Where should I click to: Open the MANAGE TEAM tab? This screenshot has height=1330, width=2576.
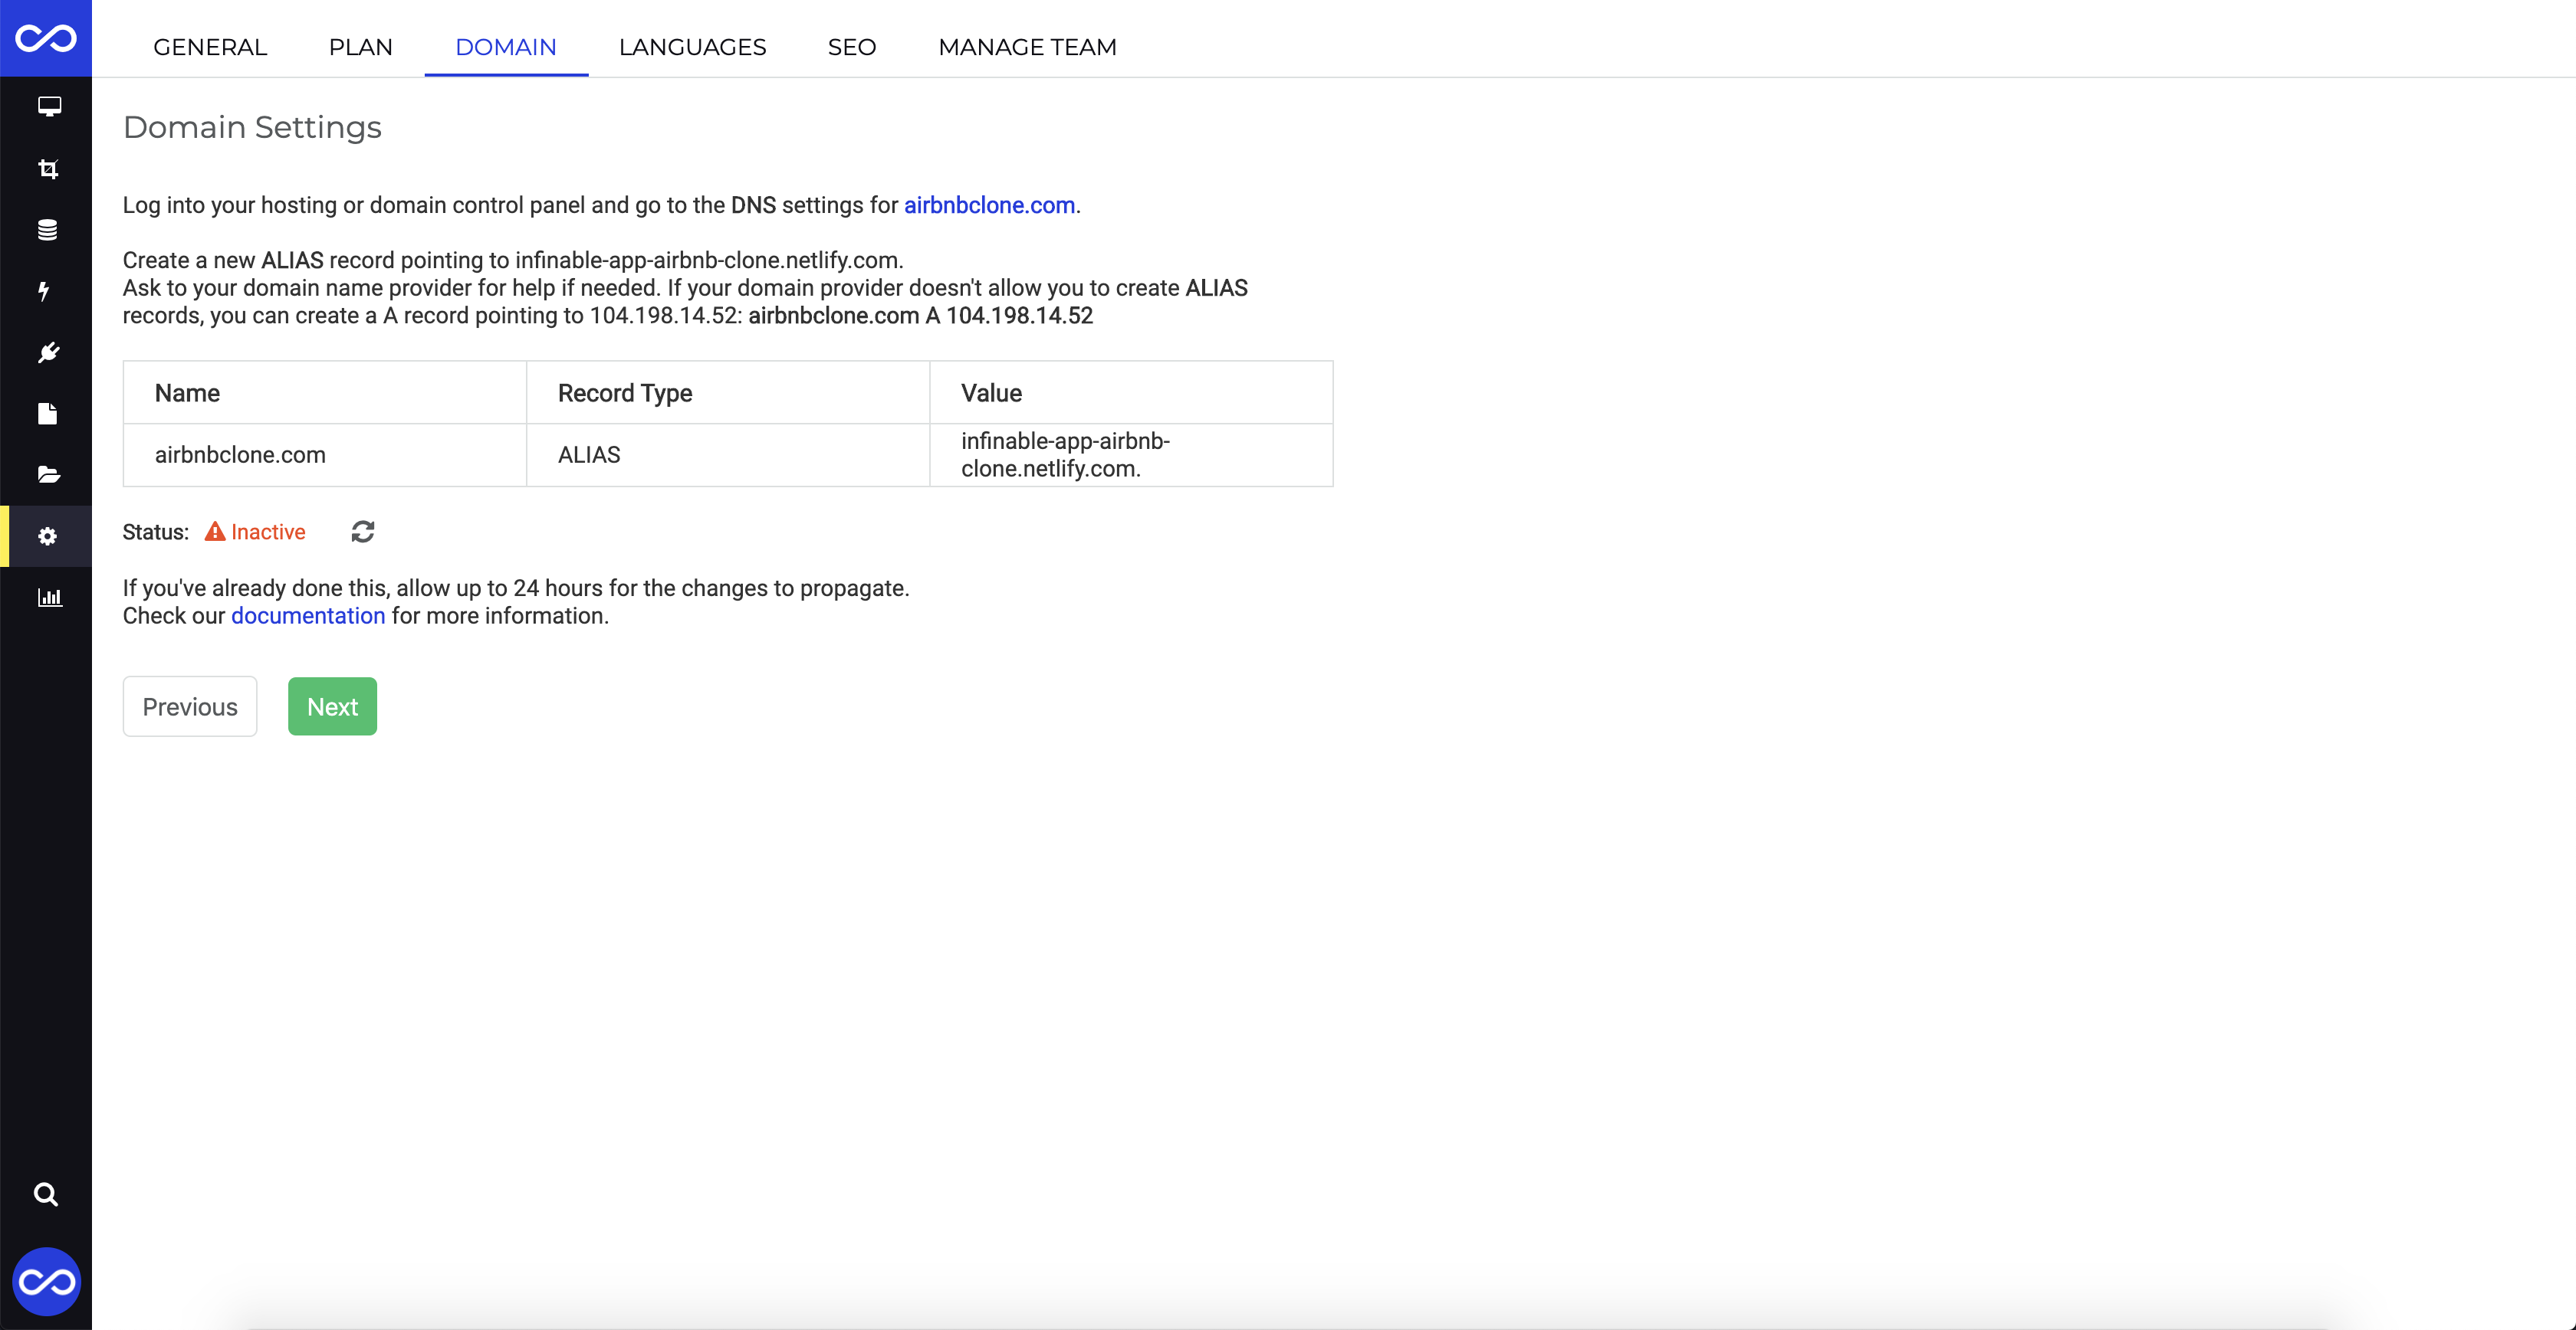1027,47
